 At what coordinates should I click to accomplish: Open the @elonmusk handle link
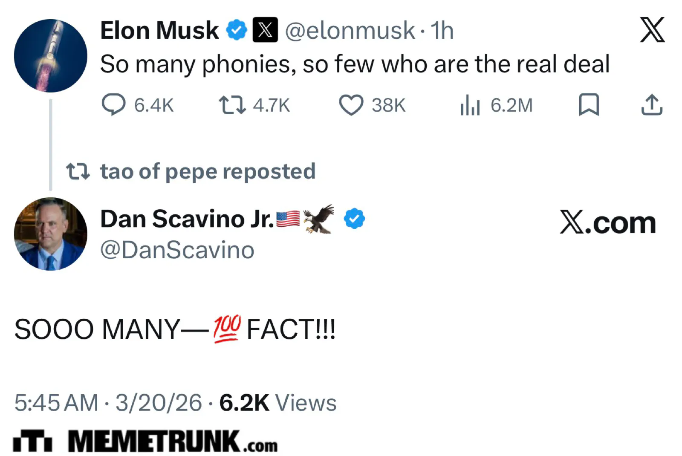[x=350, y=31]
